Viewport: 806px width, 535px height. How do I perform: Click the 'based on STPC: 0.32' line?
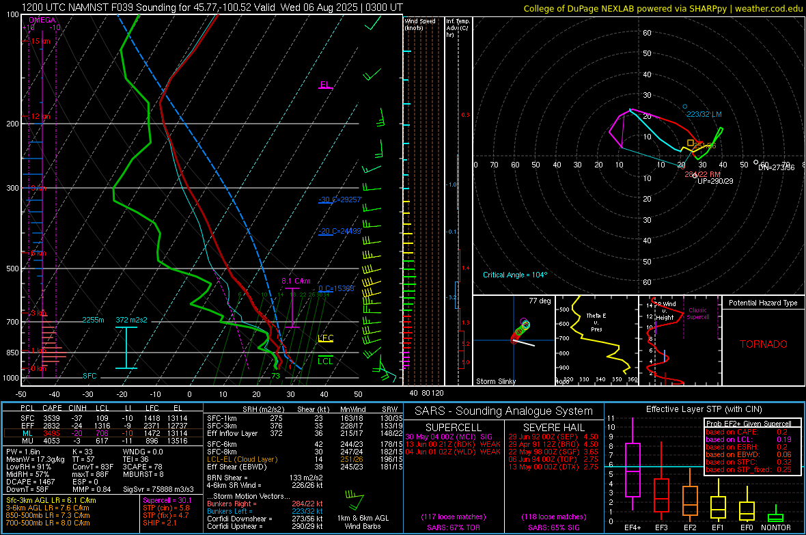[x=749, y=462]
